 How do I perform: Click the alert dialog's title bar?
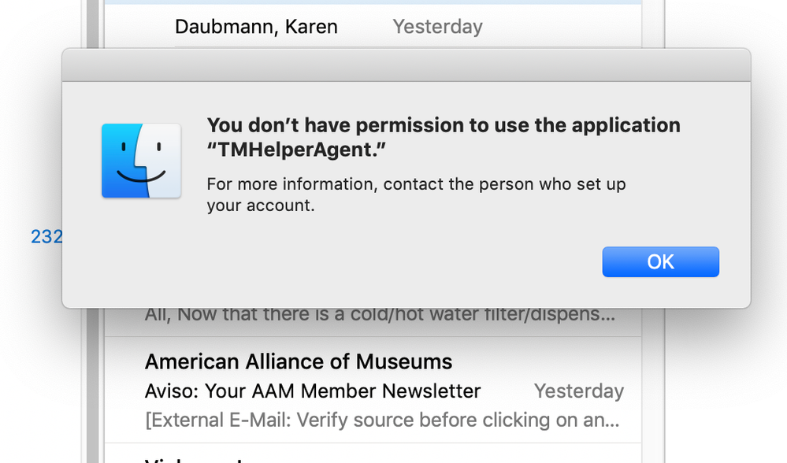click(406, 65)
